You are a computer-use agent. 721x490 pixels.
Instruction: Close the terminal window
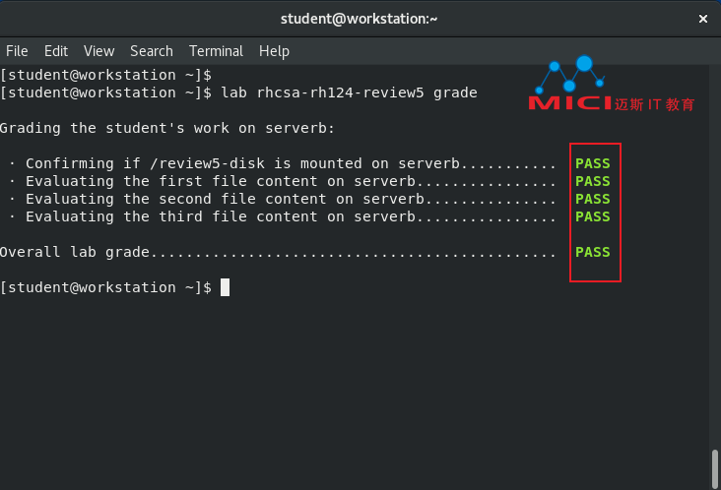702,19
